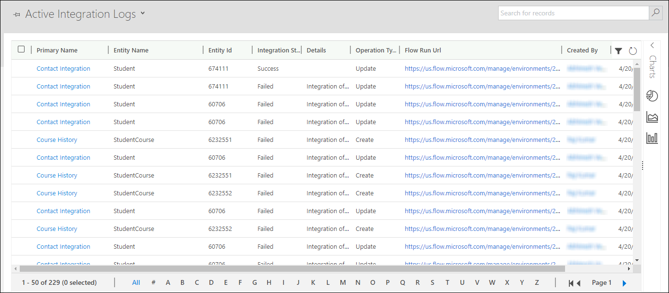Tick the select-all checkbox in header
Viewport: 669px width, 293px height.
[21, 49]
